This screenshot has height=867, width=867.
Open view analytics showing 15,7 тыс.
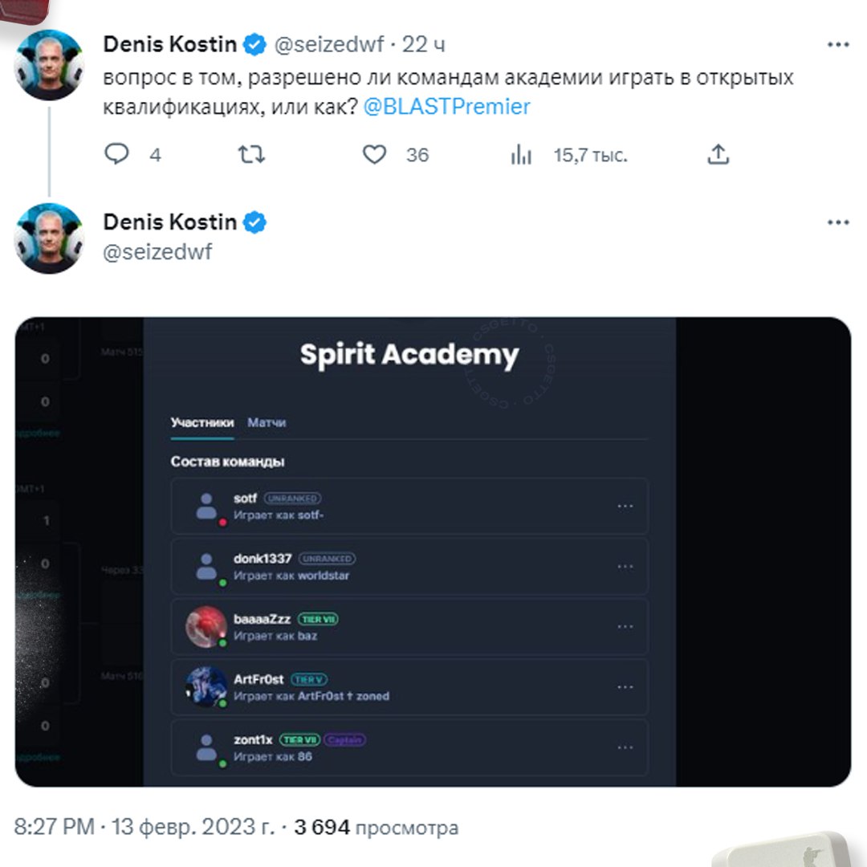coord(522,155)
